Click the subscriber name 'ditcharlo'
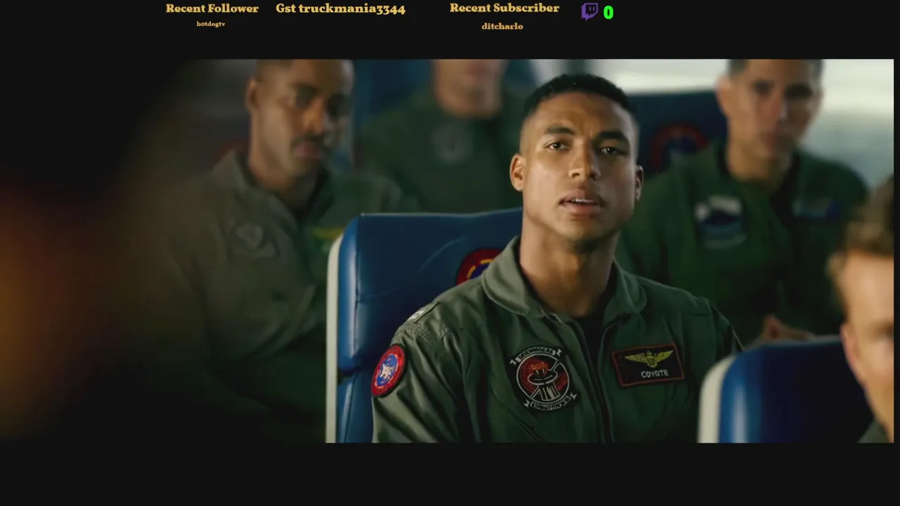900x506 pixels. coord(502,26)
